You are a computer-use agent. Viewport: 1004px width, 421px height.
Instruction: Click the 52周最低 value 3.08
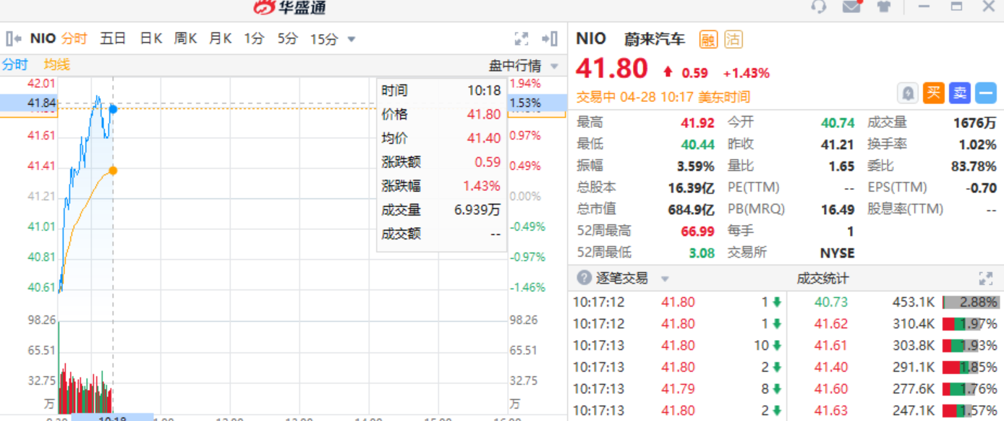702,253
